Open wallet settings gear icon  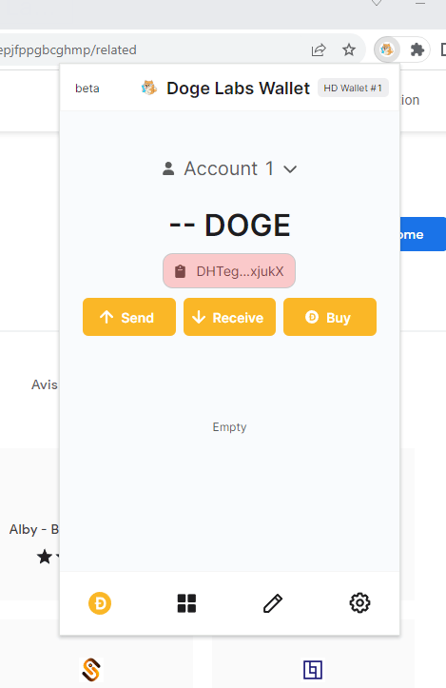pos(359,603)
